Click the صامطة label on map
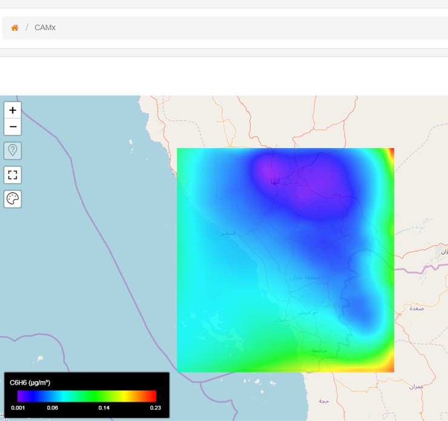 point(319,350)
